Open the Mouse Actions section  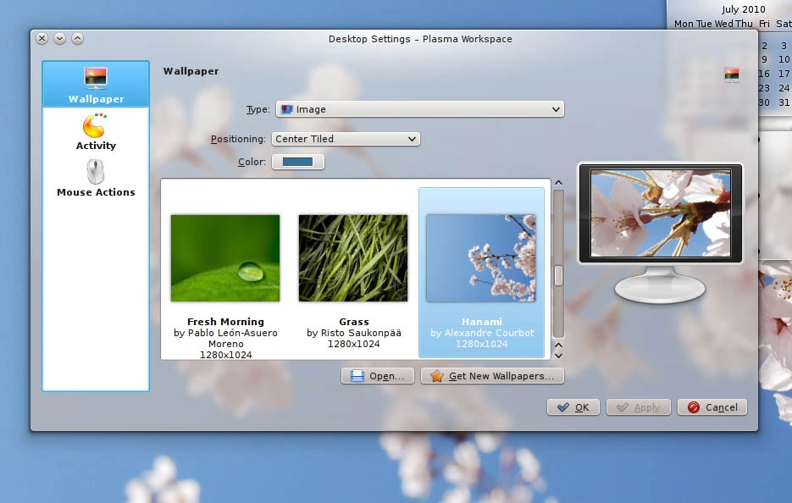click(x=96, y=178)
